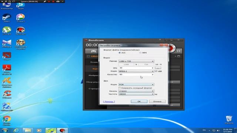Viewport: 237px width, 133px height.
Task: Open Bandicam game mode gamepad tab
Action: tap(93, 51)
